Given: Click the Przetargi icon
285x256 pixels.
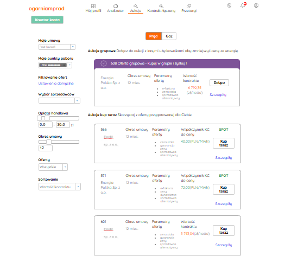Looking at the screenshot, I should point(189,6).
